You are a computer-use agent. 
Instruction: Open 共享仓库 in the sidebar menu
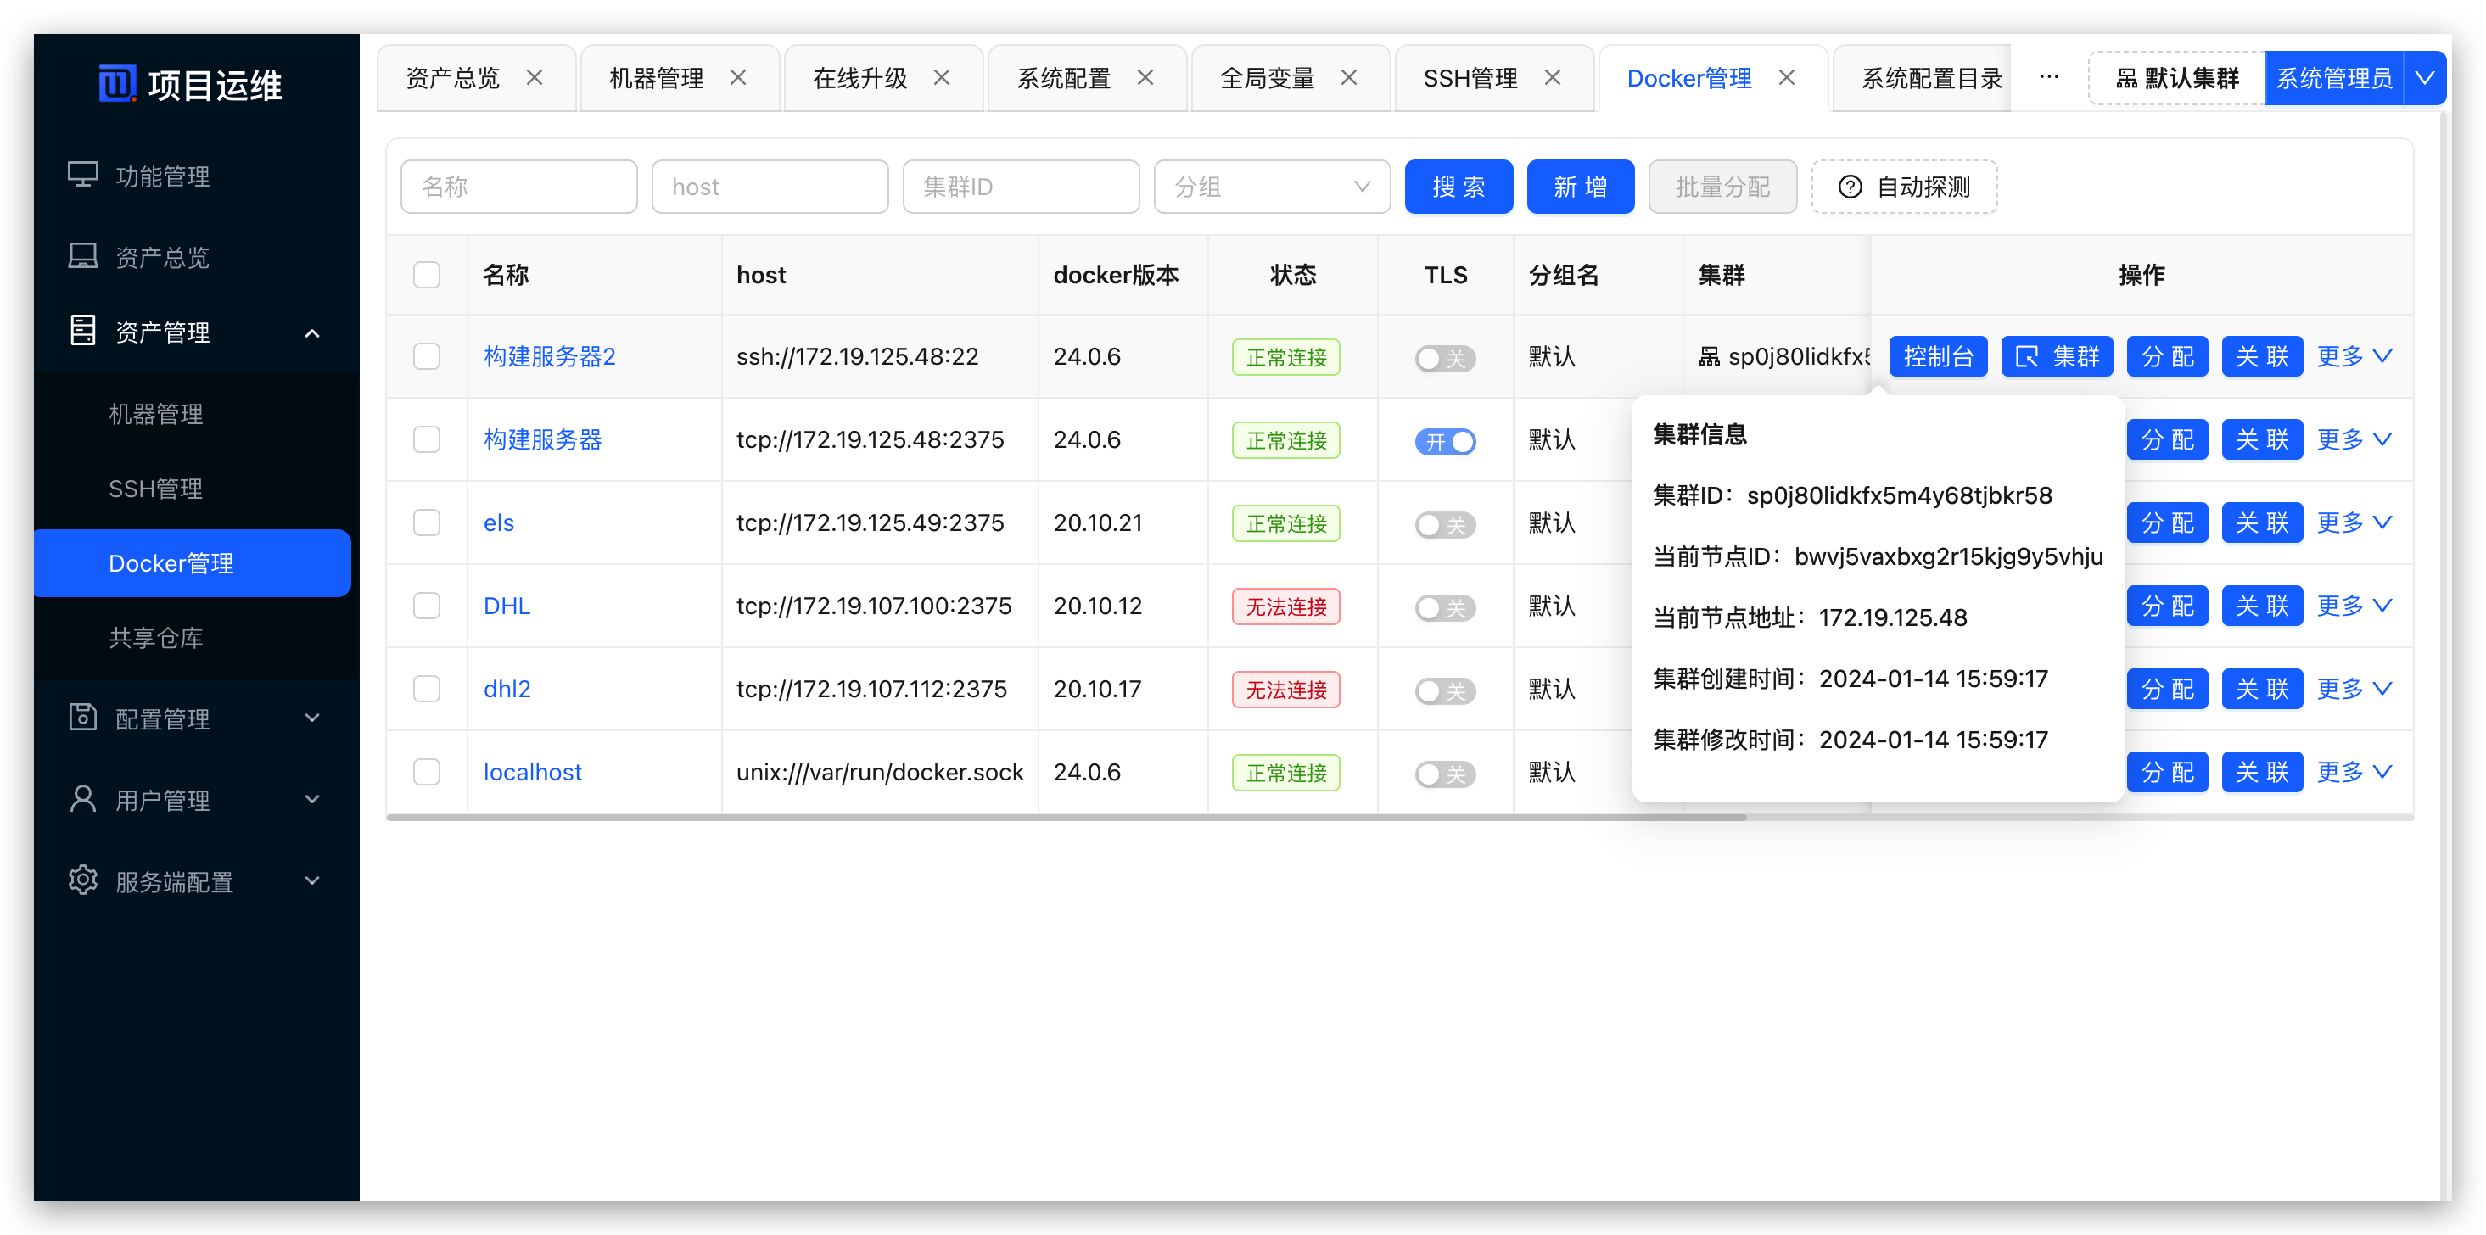pyautogui.click(x=155, y=638)
